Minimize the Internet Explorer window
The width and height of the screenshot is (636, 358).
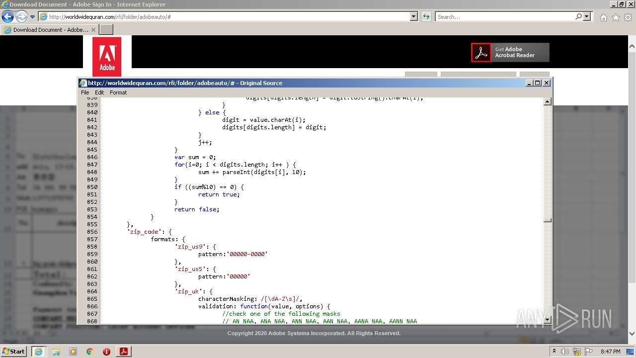(x=613, y=4)
